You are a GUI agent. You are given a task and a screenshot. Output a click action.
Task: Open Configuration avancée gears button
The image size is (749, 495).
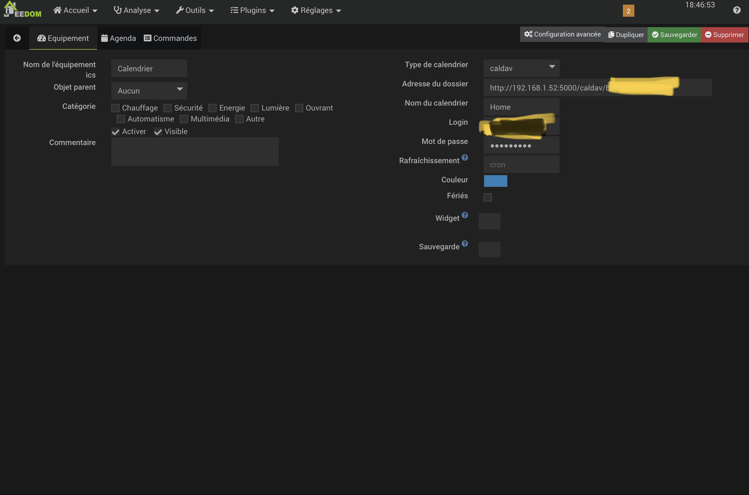(562, 34)
